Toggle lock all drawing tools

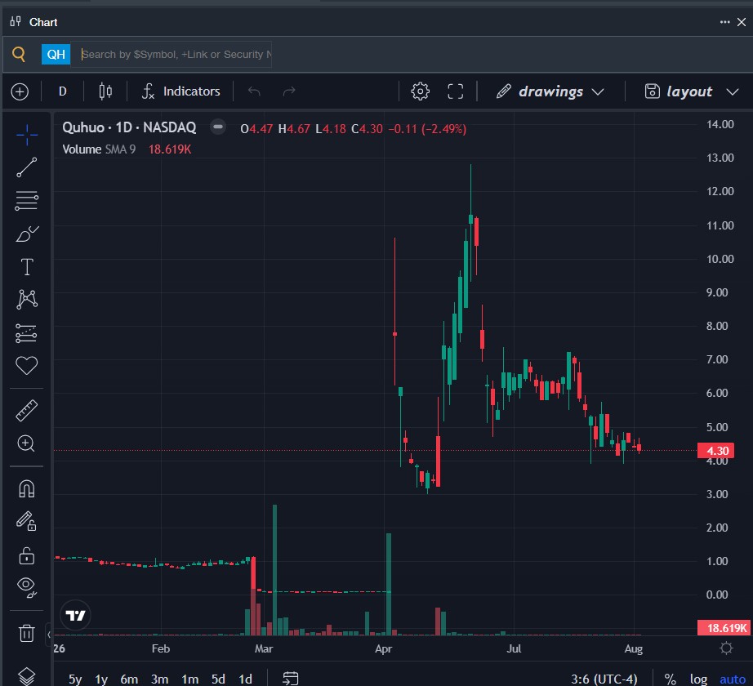point(26,555)
